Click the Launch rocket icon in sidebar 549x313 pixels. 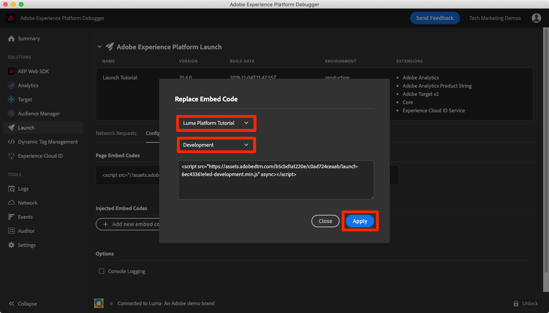coord(11,128)
